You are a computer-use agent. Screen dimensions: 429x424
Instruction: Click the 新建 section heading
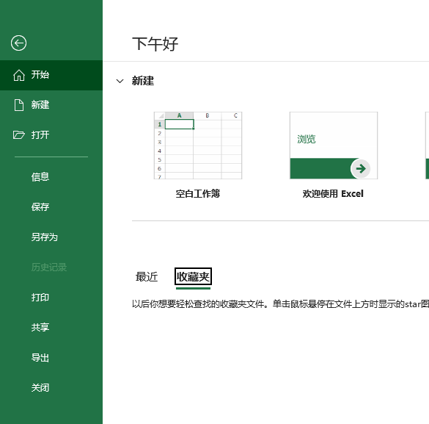(x=143, y=81)
